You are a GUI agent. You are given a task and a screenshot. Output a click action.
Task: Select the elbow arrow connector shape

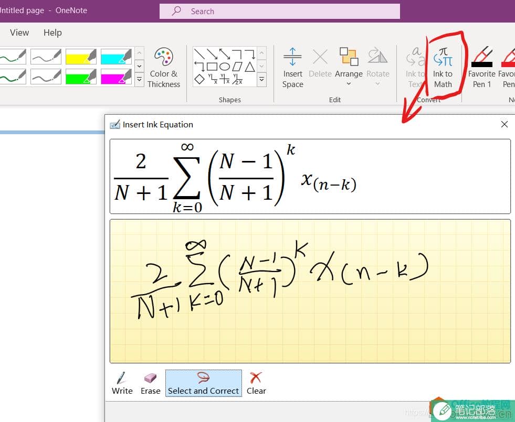pos(249,53)
